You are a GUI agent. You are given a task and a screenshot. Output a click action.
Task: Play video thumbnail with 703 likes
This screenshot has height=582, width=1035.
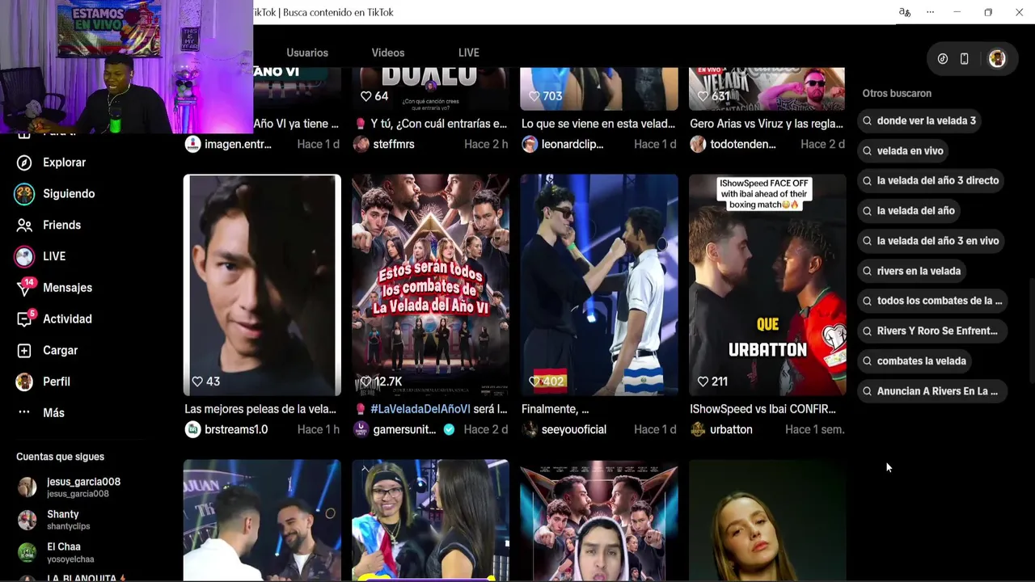pos(599,88)
